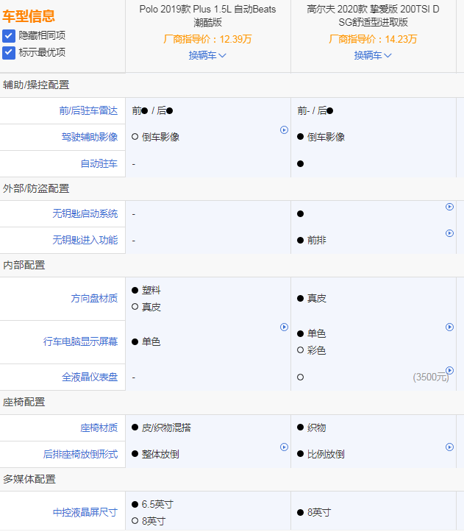Image resolution: width=464 pixels, height=532 pixels.
Task: Click play icon in Polo 行车电脑显示屏幕 cell
Action: point(284,327)
